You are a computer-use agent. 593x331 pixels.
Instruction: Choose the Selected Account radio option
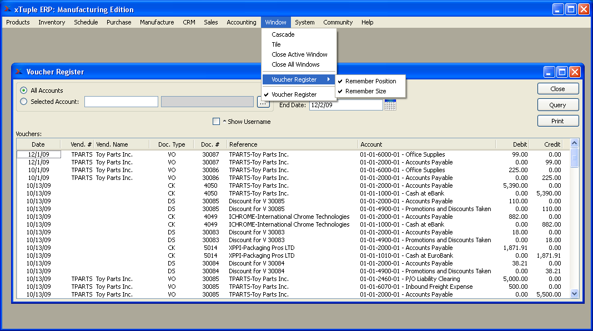23,102
